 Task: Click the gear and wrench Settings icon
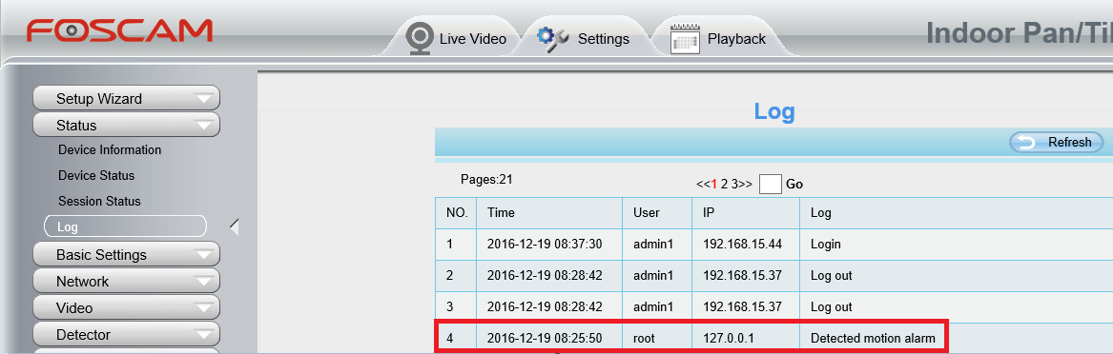(x=553, y=37)
